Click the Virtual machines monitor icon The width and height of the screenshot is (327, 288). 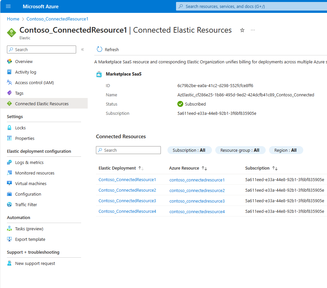pyautogui.click(x=9, y=183)
